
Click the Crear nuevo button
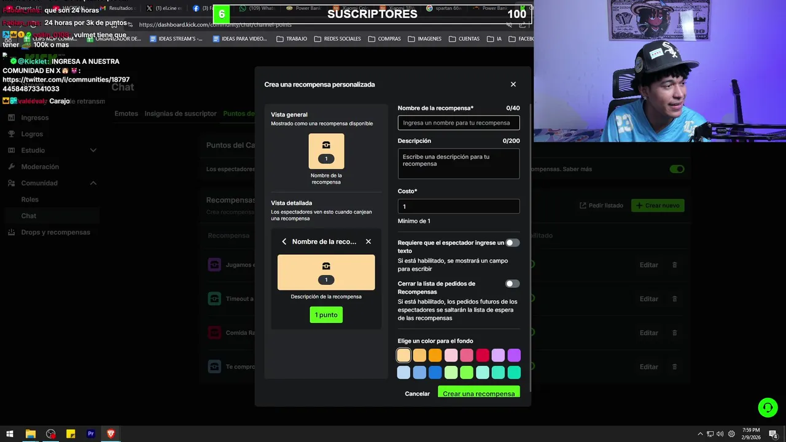(x=658, y=206)
